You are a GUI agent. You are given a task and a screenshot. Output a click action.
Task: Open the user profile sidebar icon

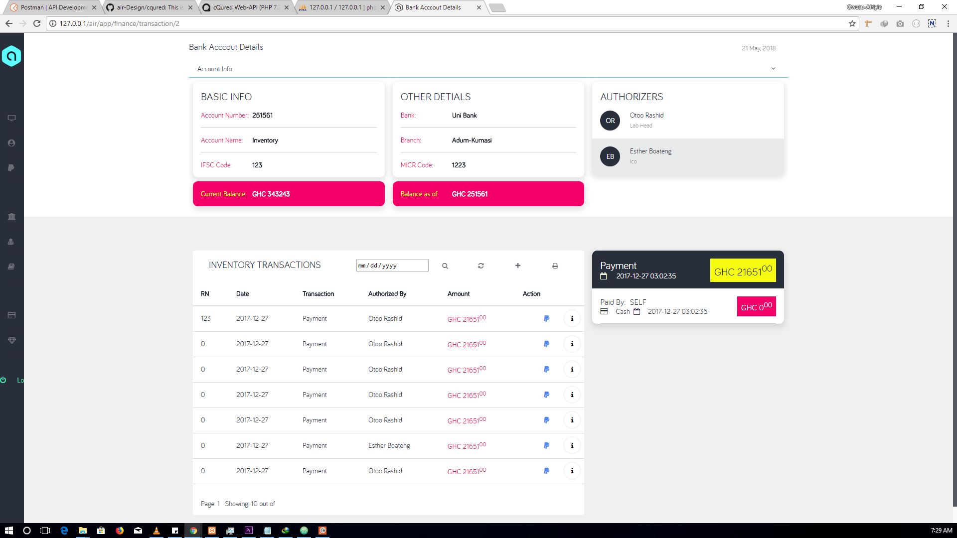pyautogui.click(x=11, y=143)
